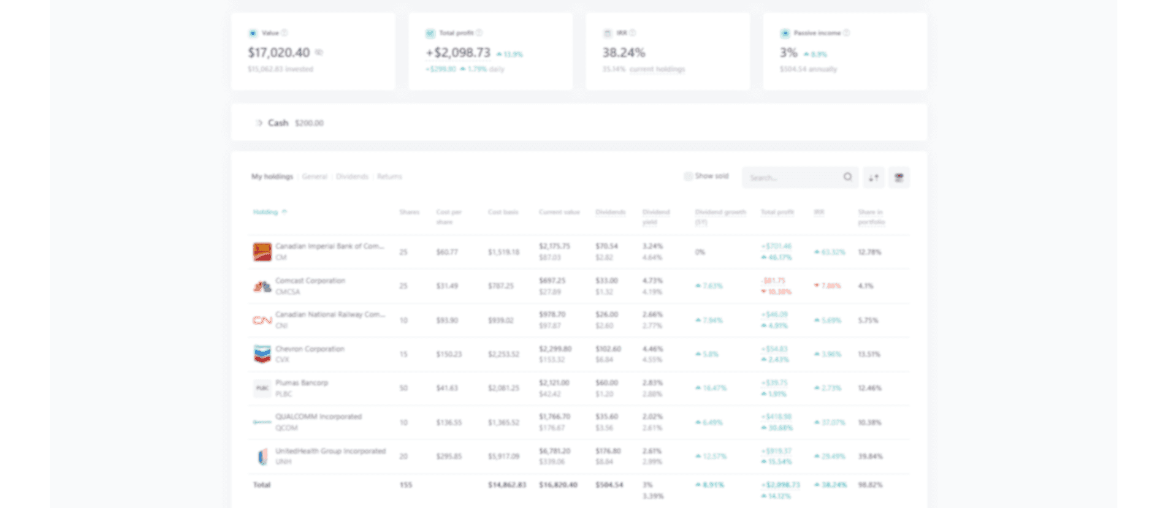Screen dimensions: 1168x508
Task: Toggle the Show sold checkbox
Action: pos(688,176)
